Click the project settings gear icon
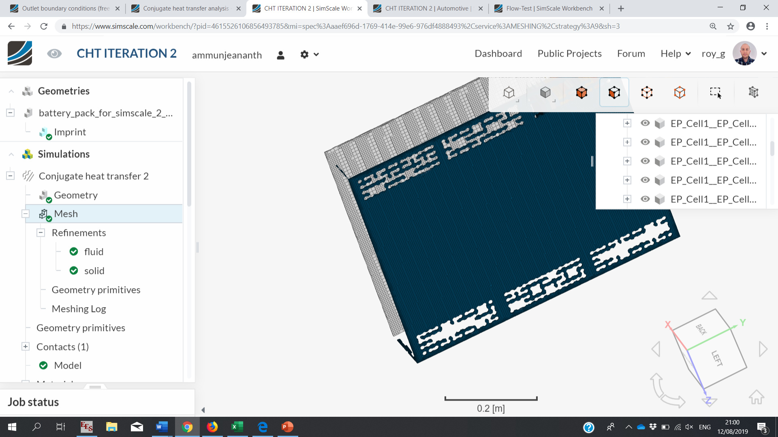 click(x=305, y=55)
